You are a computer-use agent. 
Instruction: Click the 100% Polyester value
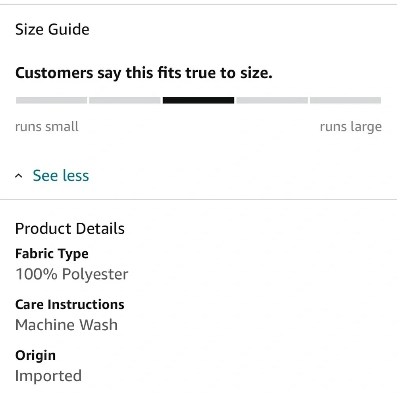coord(72,274)
